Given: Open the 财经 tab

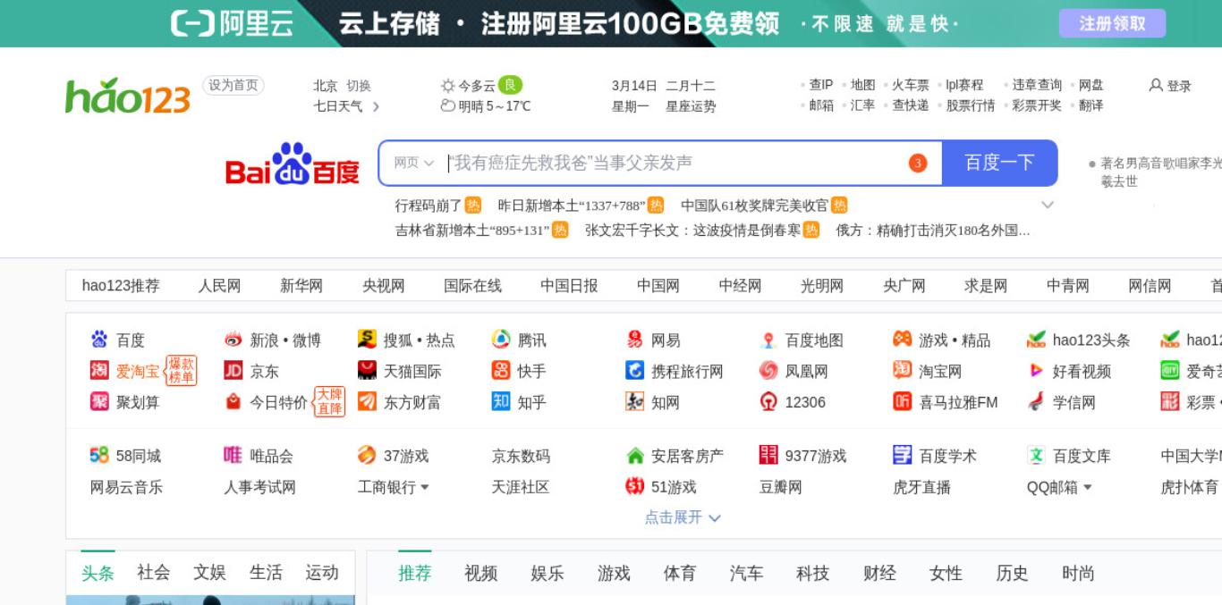Looking at the screenshot, I should pyautogui.click(x=879, y=573).
